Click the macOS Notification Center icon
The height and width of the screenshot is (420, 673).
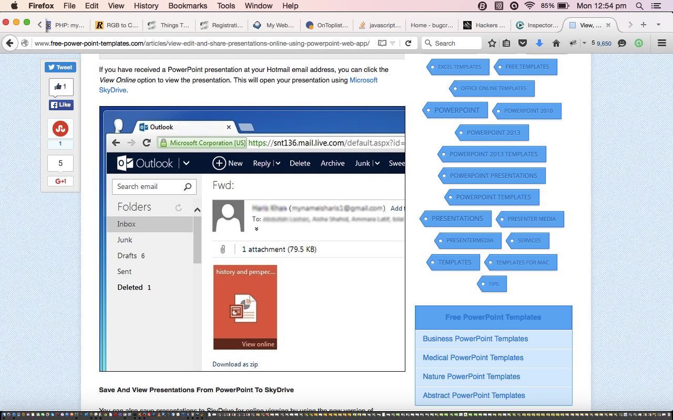pyautogui.click(x=657, y=6)
